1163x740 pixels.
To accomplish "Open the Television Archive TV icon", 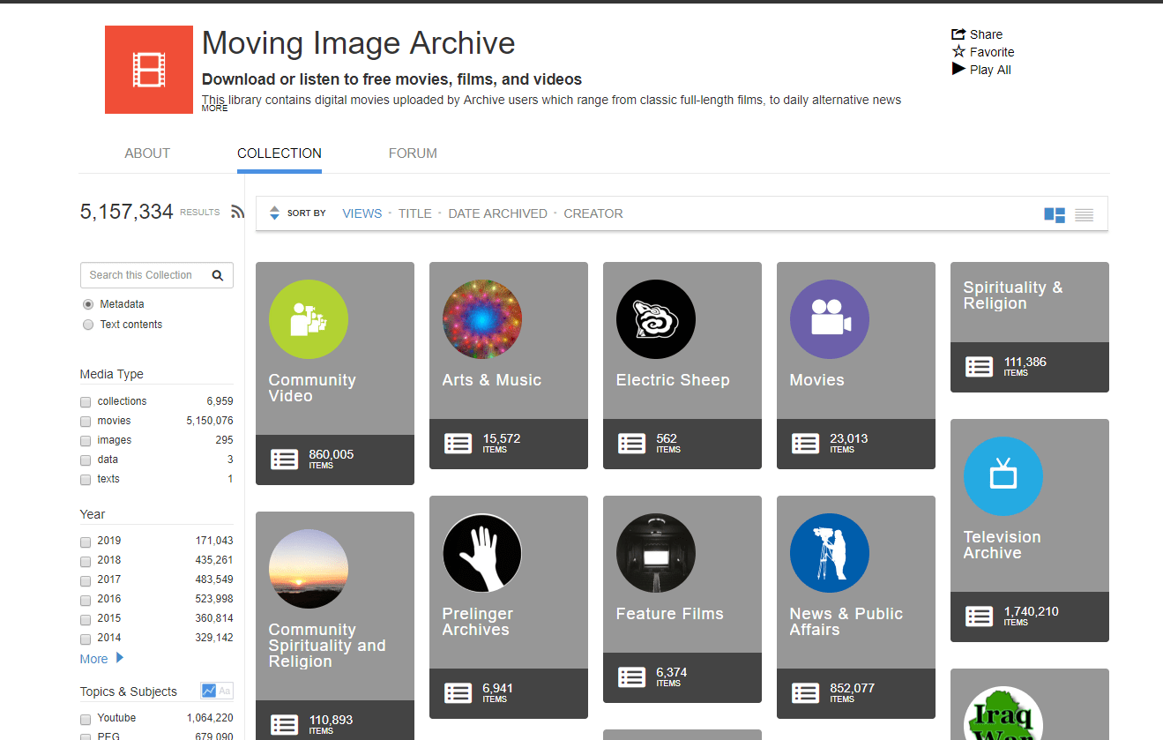I will point(1003,476).
